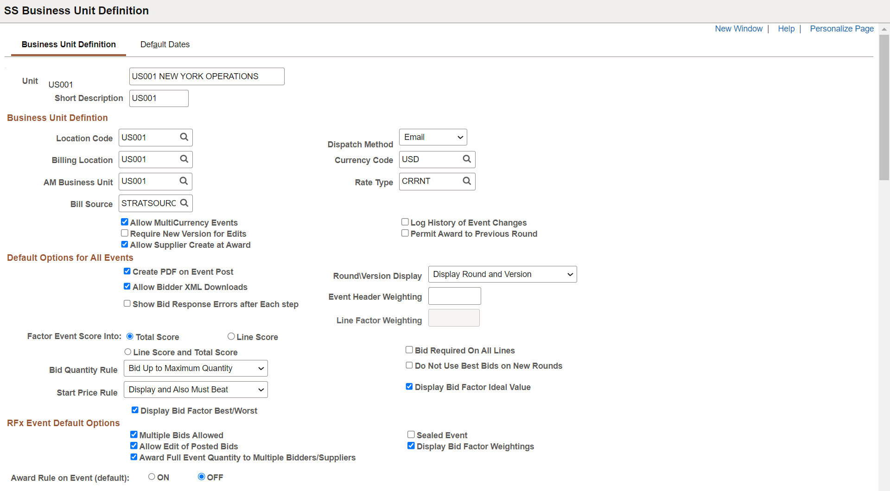
Task: Select the Line Score radio button
Action: [231, 336]
